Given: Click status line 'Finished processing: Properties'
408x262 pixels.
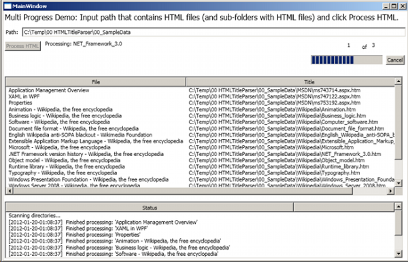Looking at the screenshot, I should [x=74, y=234].
